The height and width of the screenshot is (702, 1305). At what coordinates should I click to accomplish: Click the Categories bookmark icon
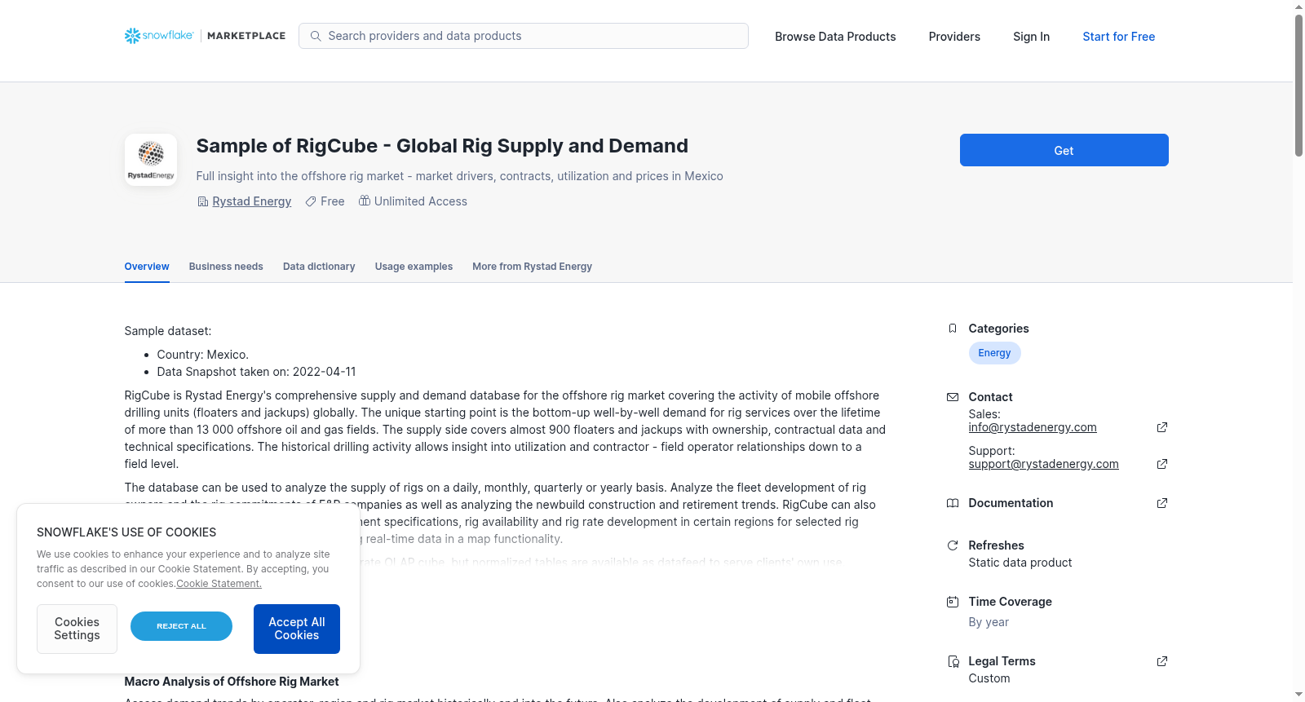pos(953,329)
